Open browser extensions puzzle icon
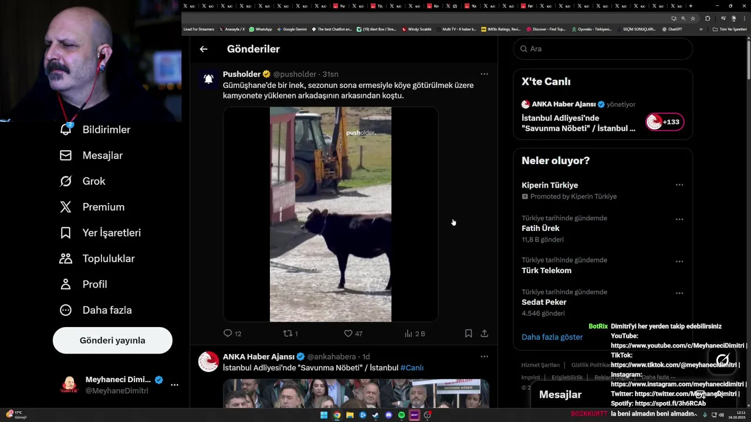 [708, 18]
